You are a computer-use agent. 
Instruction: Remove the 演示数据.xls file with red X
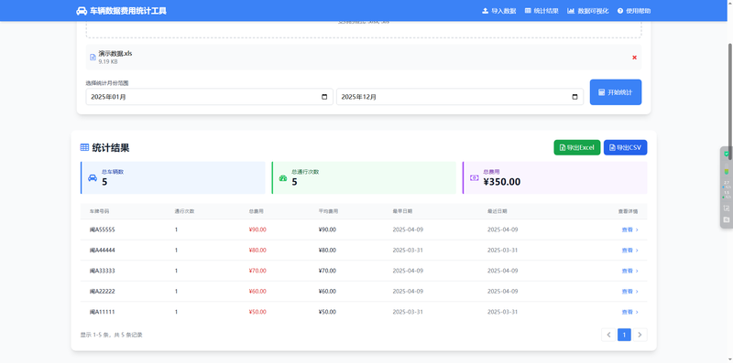tap(634, 58)
